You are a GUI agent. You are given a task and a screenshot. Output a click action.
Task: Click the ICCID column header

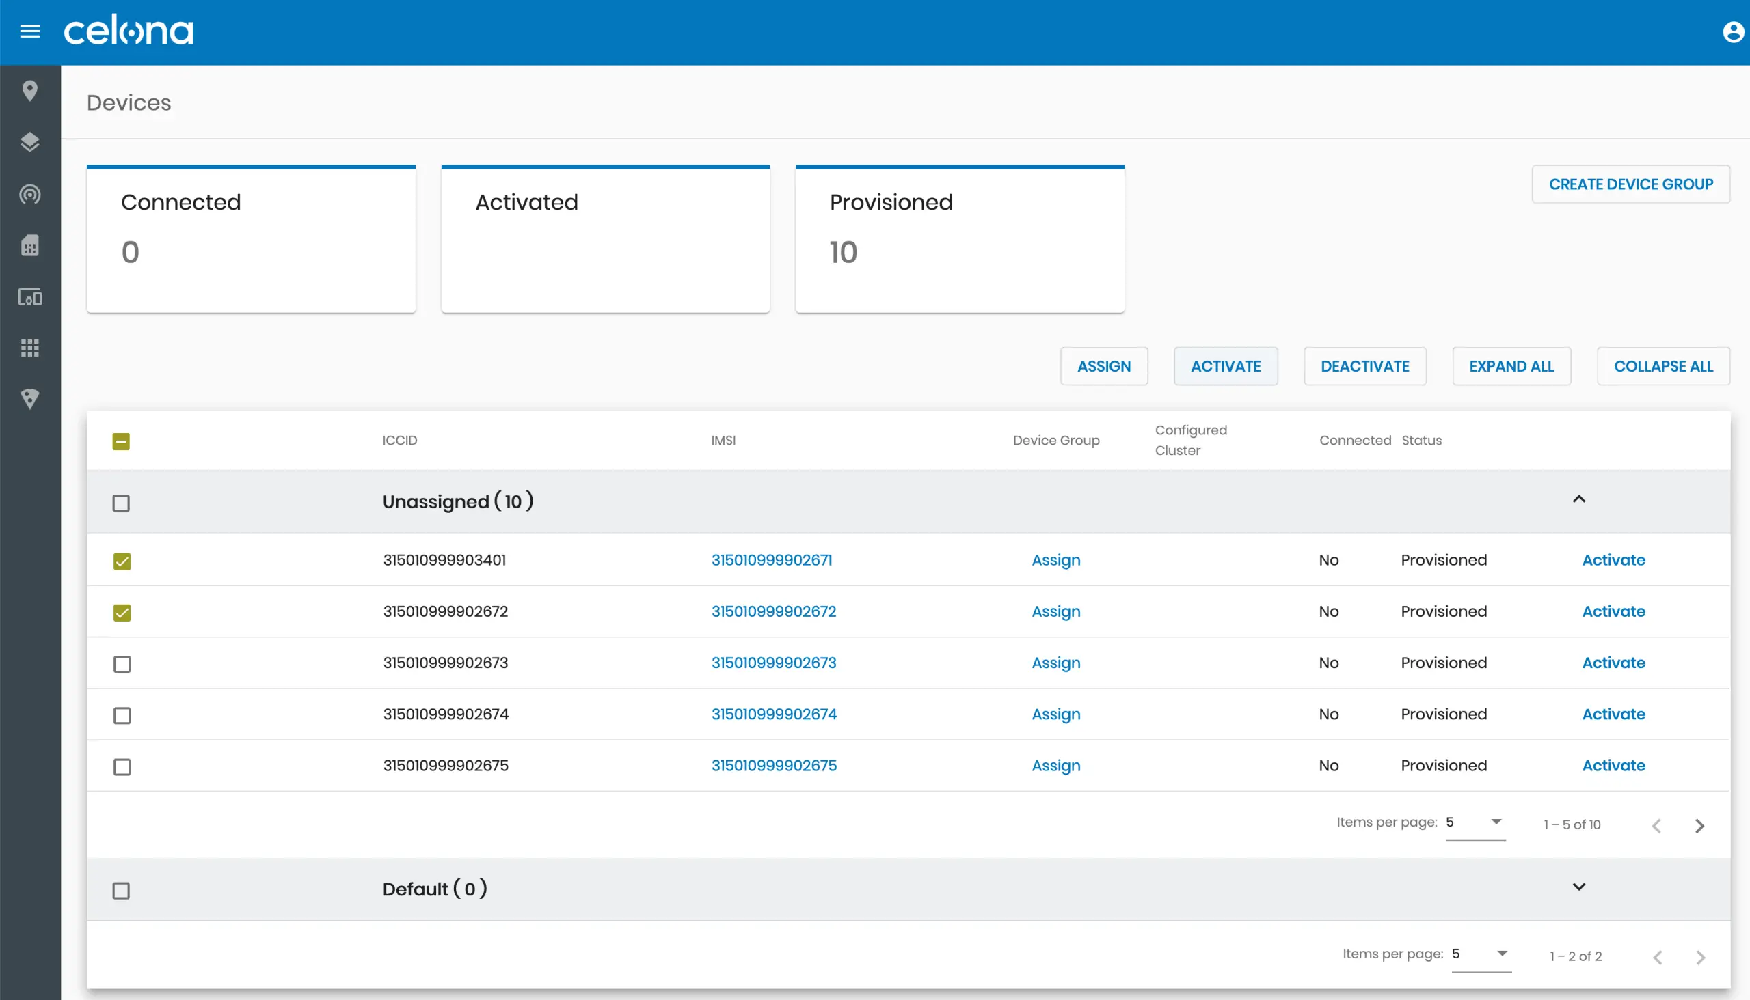[399, 441]
